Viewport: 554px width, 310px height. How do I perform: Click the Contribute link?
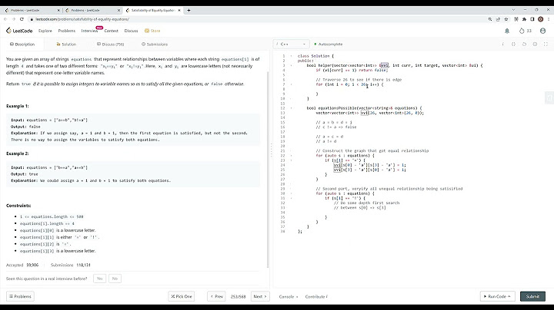tap(316, 297)
